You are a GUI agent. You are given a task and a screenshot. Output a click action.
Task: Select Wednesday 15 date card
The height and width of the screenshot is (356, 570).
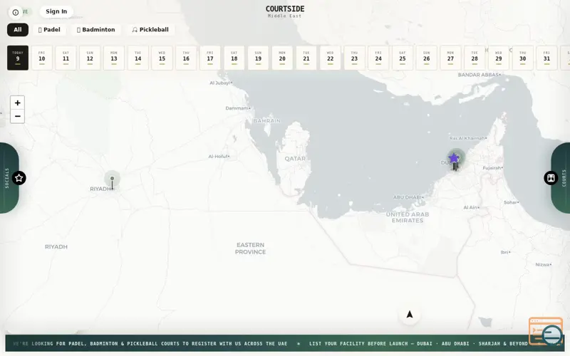point(162,58)
